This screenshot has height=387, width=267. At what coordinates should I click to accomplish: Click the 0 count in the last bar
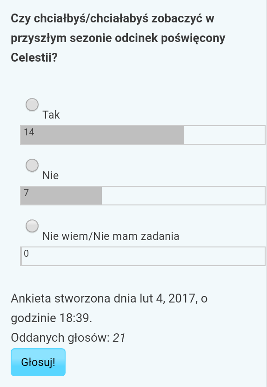(x=27, y=253)
